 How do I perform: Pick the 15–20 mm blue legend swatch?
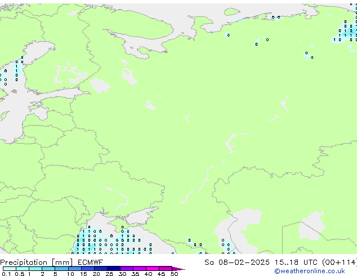coord(87,269)
